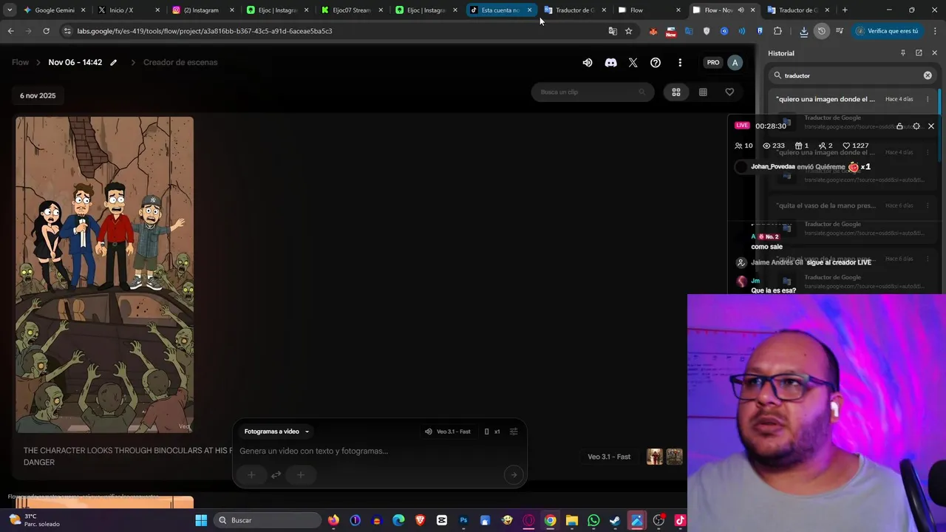Open the weather widget showing 31°C
Screen dimensions: 946x532
coord(35,520)
